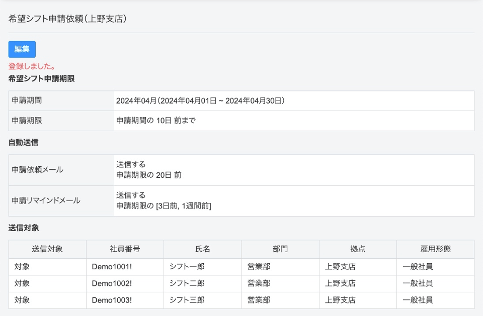
Task: Click the name シフト一郎
Action: point(187,267)
